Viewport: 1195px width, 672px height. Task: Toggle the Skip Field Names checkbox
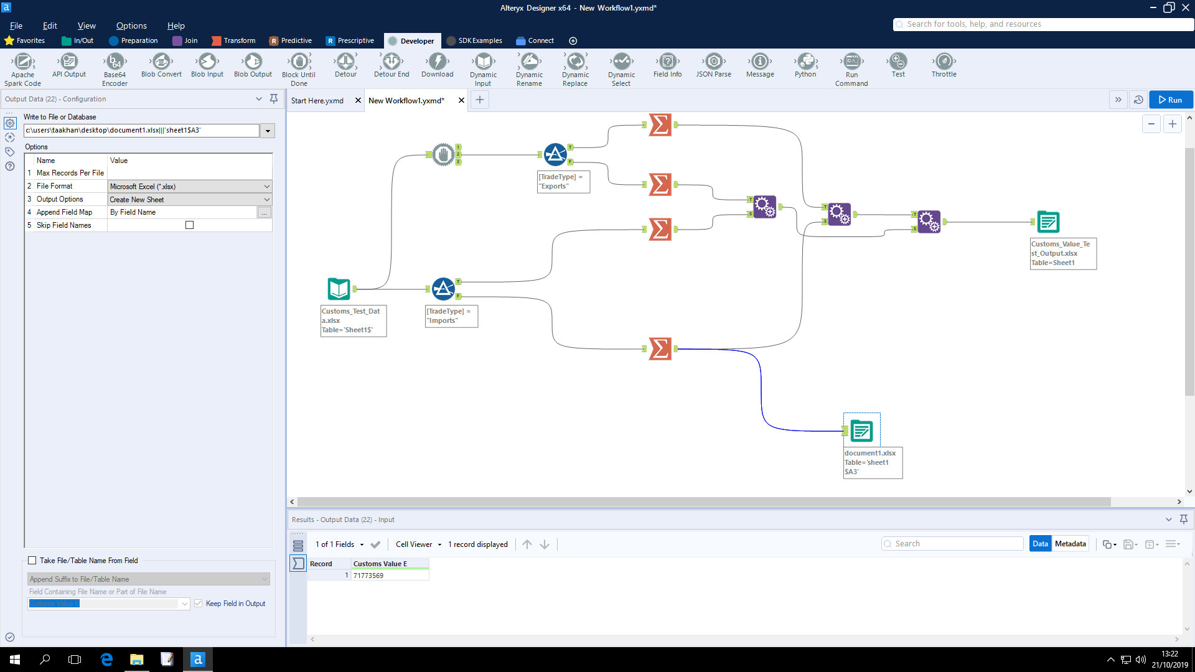tap(189, 225)
